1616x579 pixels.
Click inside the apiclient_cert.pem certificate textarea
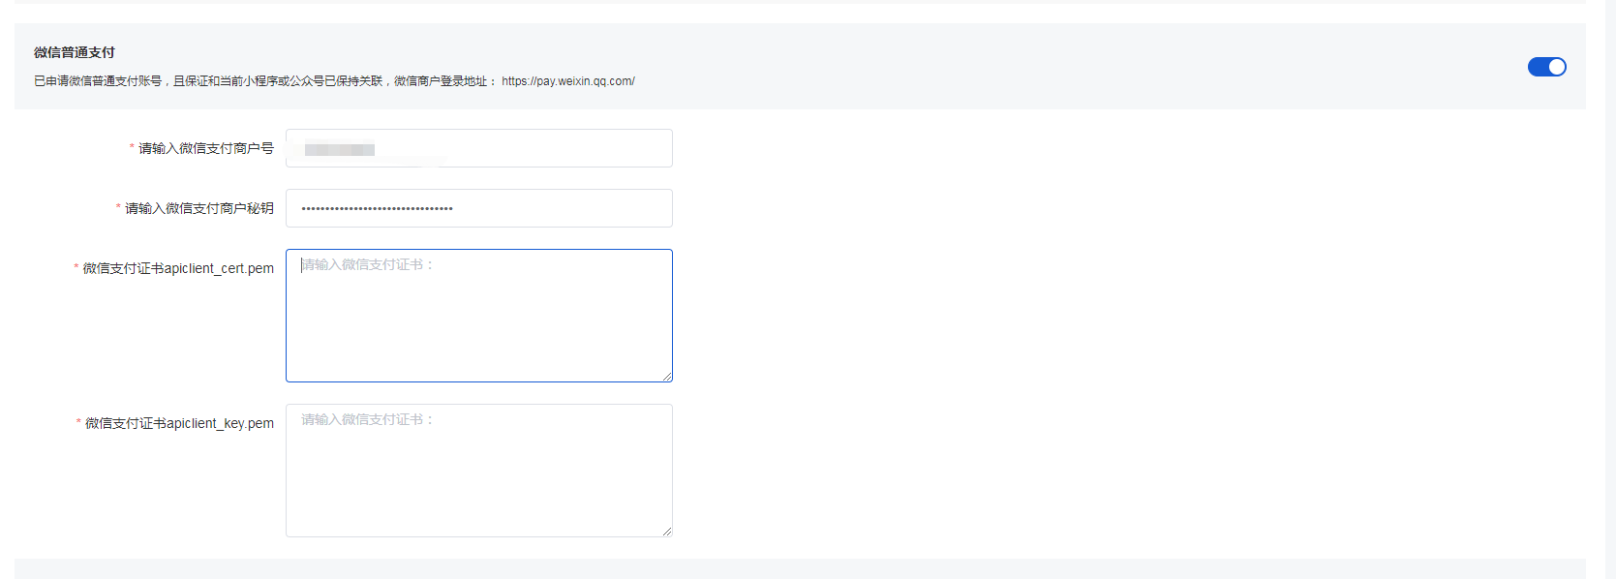coord(479,316)
